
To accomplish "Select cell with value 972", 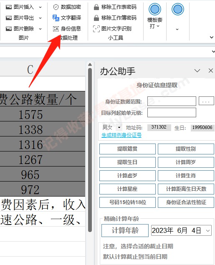I will click(43, 189).
